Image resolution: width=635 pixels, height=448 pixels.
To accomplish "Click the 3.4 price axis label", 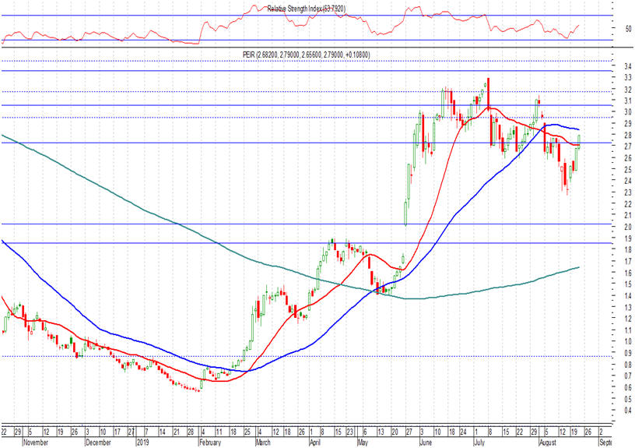I will click(605, 66).
